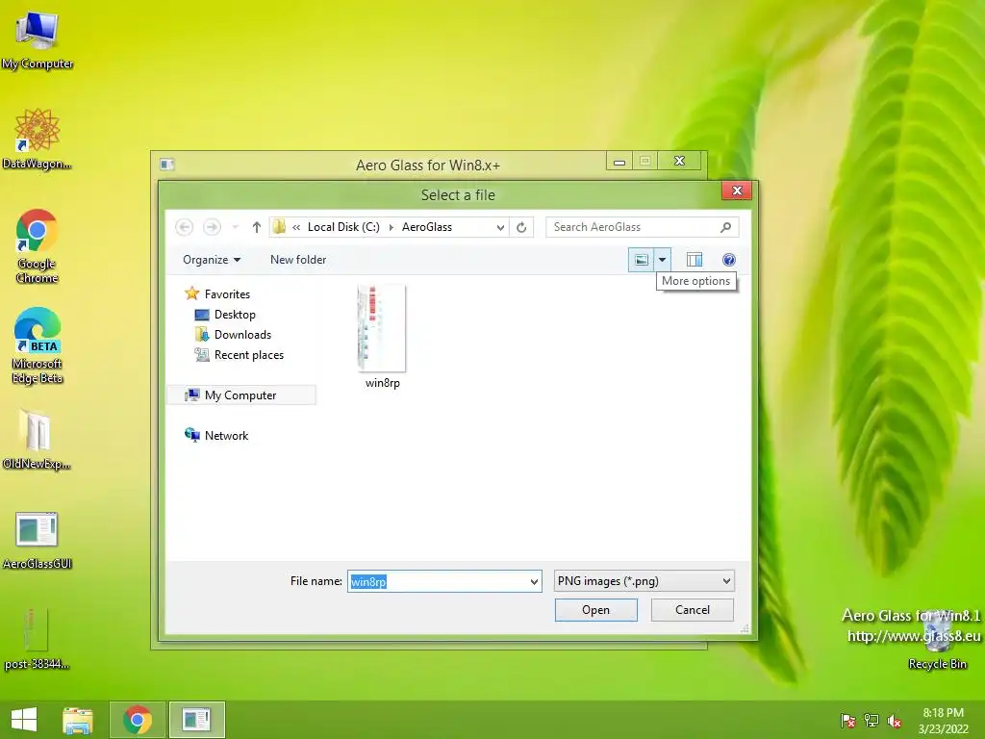The height and width of the screenshot is (739, 985).
Task: Click the win8rp file name label
Action: [x=382, y=383]
